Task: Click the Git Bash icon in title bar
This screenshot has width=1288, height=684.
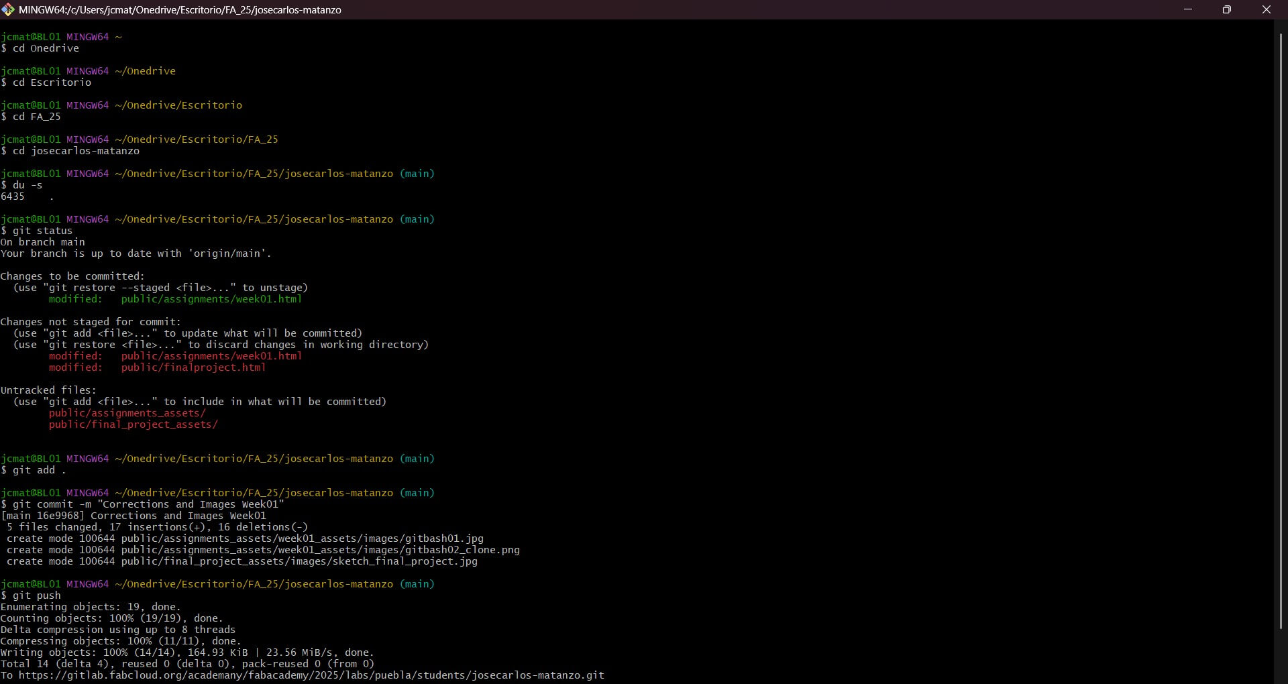Action: (8, 9)
